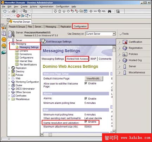The image size is (152, 142).
Task: Click the Monitoring Configuration tree icon
Action: tap(13, 82)
